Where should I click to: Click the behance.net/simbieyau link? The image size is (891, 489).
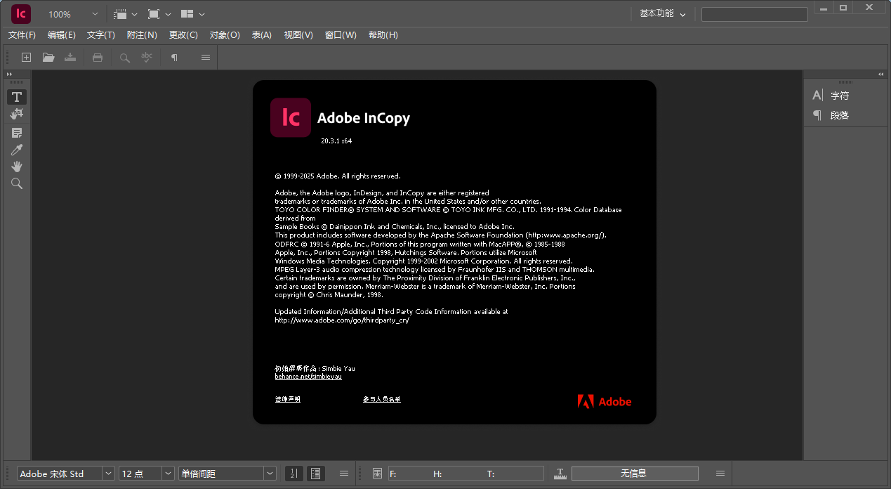(x=308, y=377)
